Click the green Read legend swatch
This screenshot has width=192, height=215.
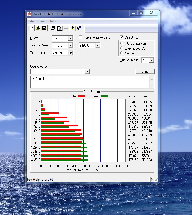pyautogui.click(x=105, y=96)
